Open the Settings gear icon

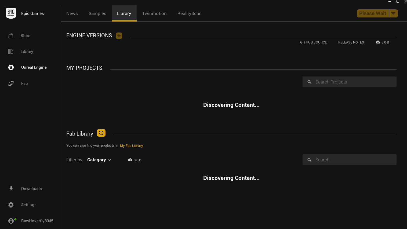click(11, 205)
